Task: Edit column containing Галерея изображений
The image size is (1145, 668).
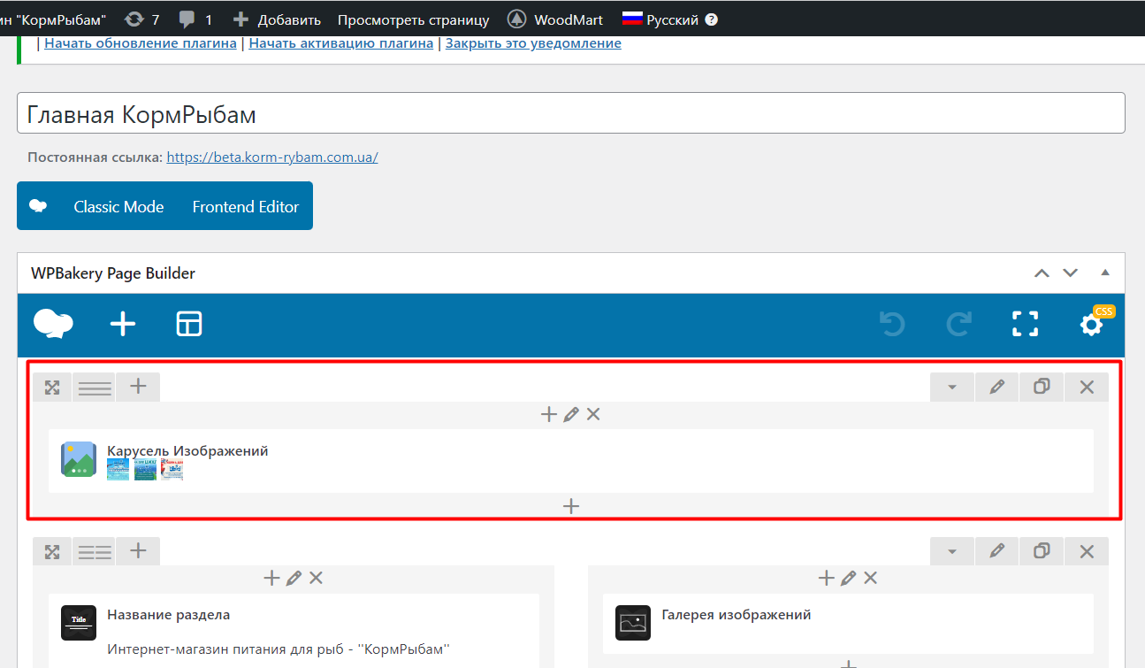Action: [x=849, y=578]
